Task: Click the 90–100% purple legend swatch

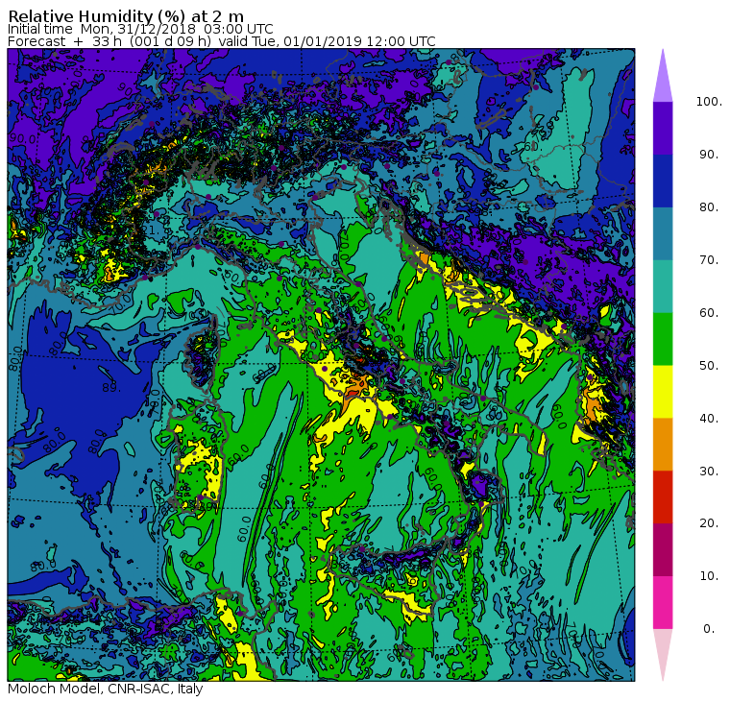Action: click(663, 128)
